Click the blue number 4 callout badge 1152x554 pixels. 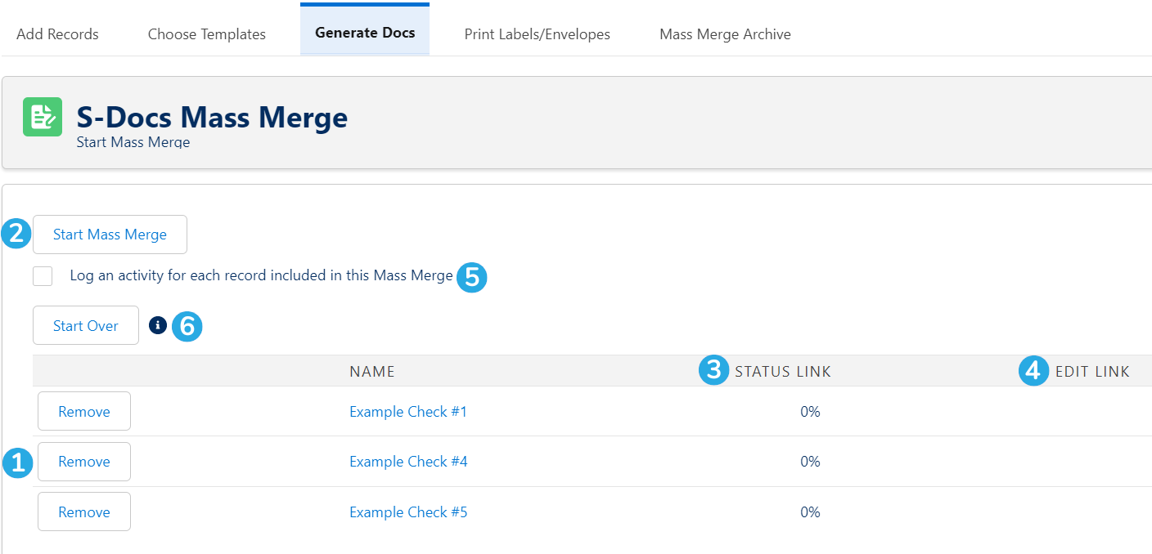point(1034,371)
